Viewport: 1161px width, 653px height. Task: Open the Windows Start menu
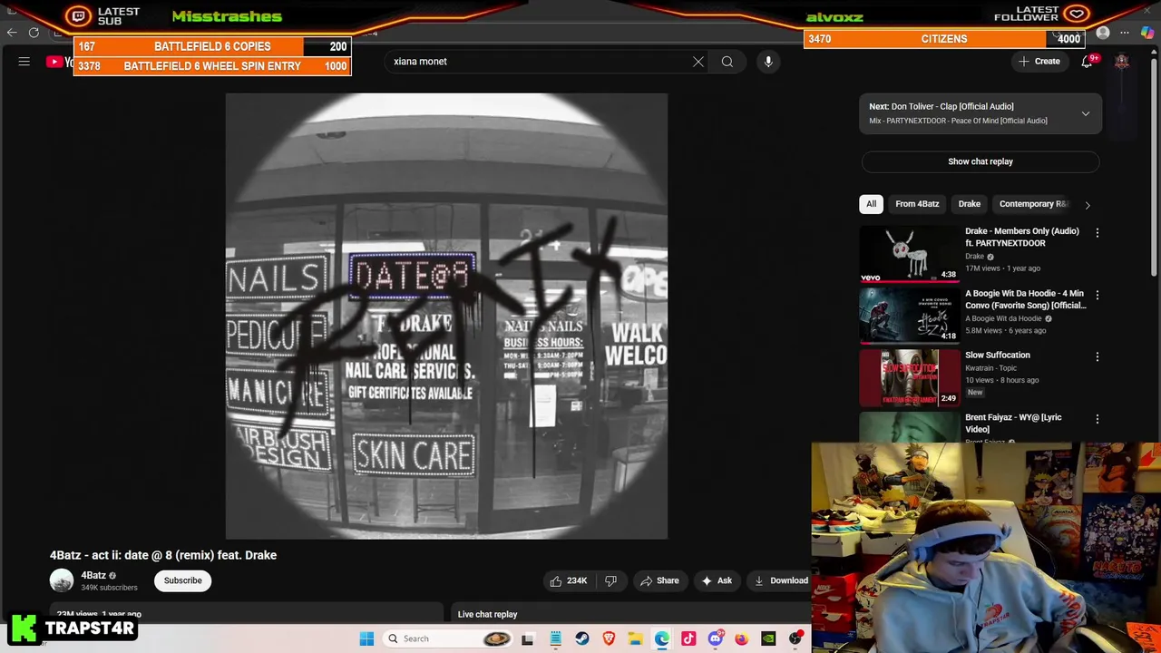366,638
